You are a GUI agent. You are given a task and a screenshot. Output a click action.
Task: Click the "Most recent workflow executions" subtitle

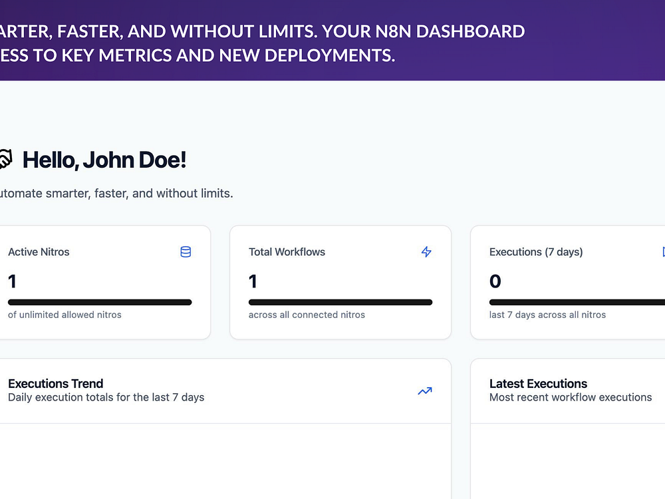(571, 398)
